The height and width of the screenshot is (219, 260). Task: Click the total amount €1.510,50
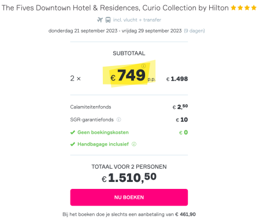pos(129,177)
